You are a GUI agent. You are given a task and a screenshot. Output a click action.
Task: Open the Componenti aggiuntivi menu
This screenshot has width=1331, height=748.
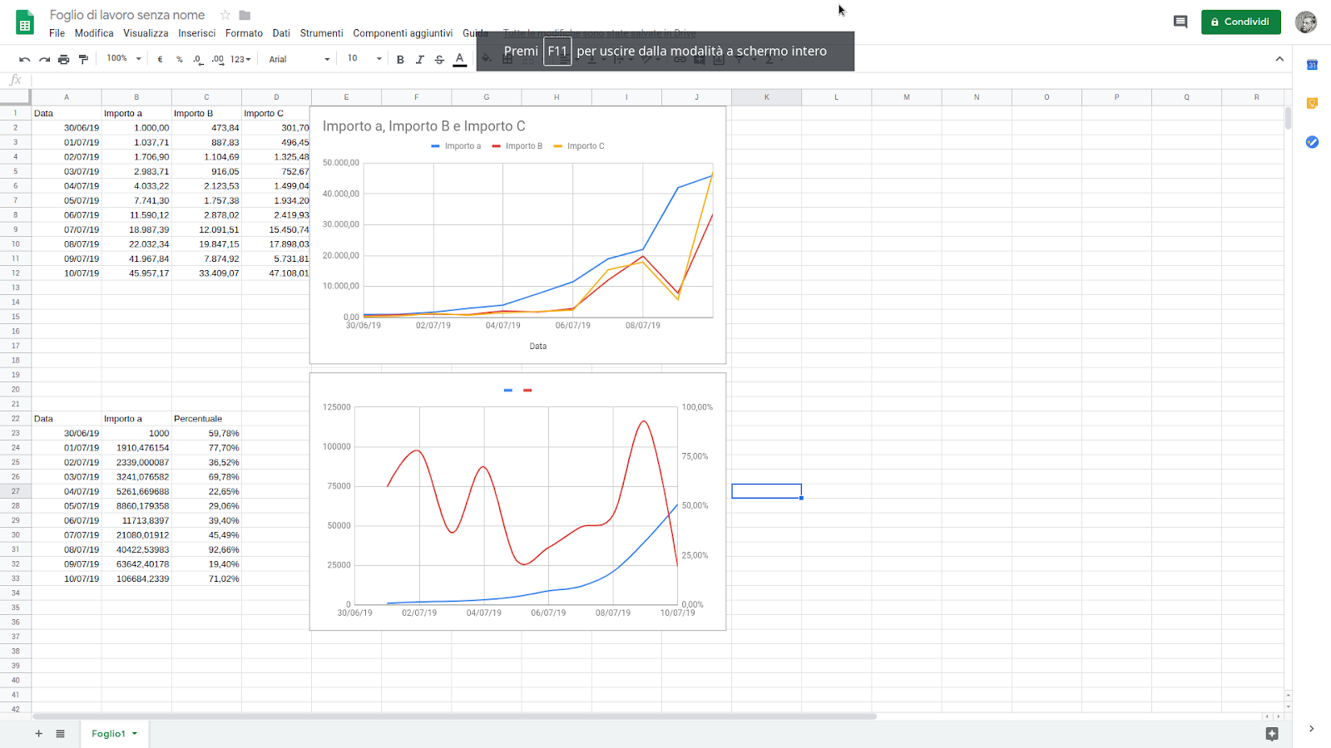[403, 33]
